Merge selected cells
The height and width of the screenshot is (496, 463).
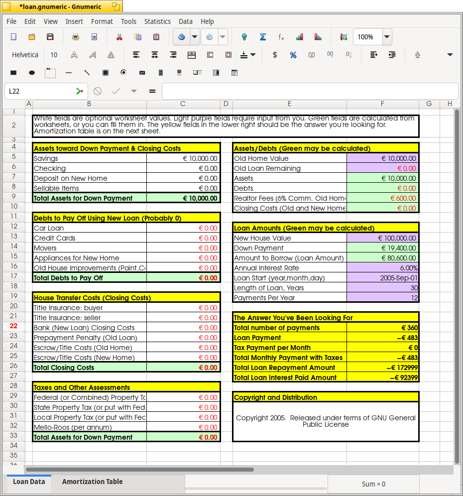tap(210, 55)
